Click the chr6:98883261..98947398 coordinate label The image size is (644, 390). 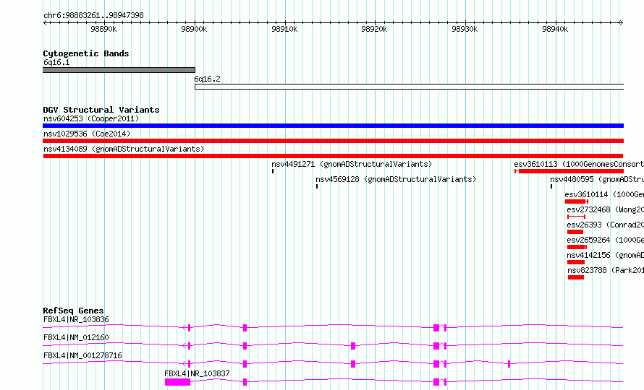point(93,15)
